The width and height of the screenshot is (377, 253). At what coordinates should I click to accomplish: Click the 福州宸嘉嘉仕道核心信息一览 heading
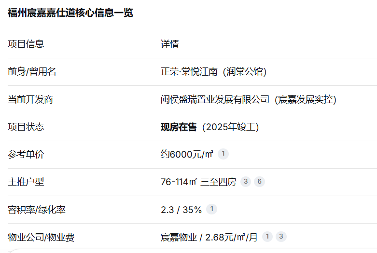click(x=70, y=13)
